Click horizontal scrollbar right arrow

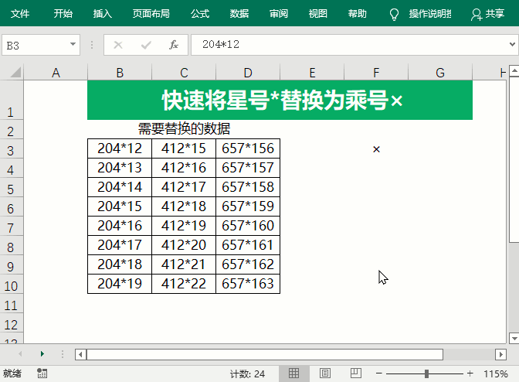pyautogui.click(x=500, y=354)
